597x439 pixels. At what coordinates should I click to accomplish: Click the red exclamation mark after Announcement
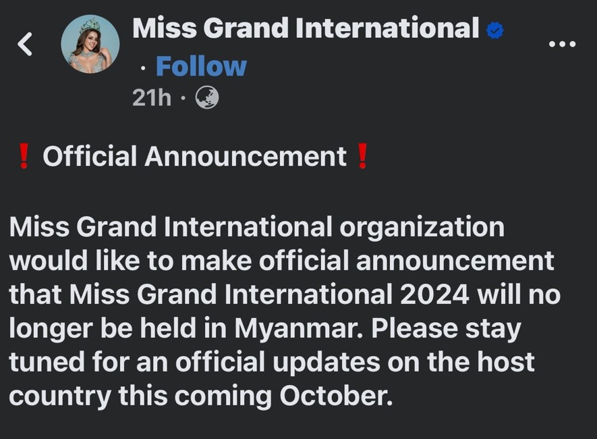coord(362,156)
